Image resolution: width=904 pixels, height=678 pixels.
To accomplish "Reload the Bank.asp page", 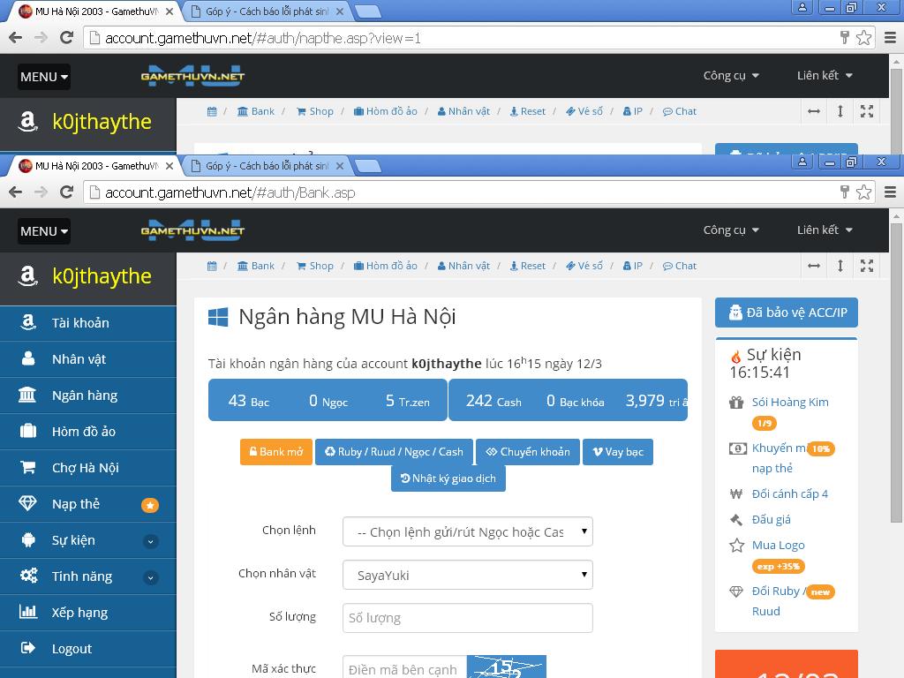I will pos(67,192).
